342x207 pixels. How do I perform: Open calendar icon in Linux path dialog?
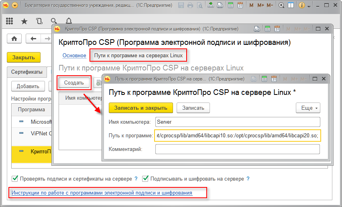coord(274,79)
